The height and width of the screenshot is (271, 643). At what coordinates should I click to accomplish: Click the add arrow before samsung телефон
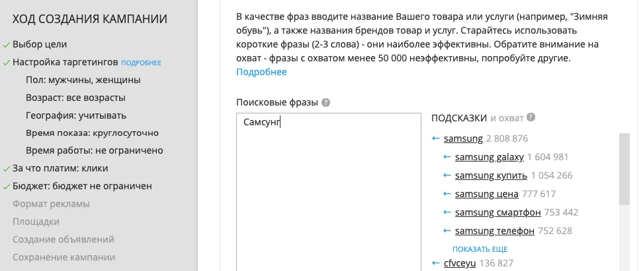tap(447, 231)
